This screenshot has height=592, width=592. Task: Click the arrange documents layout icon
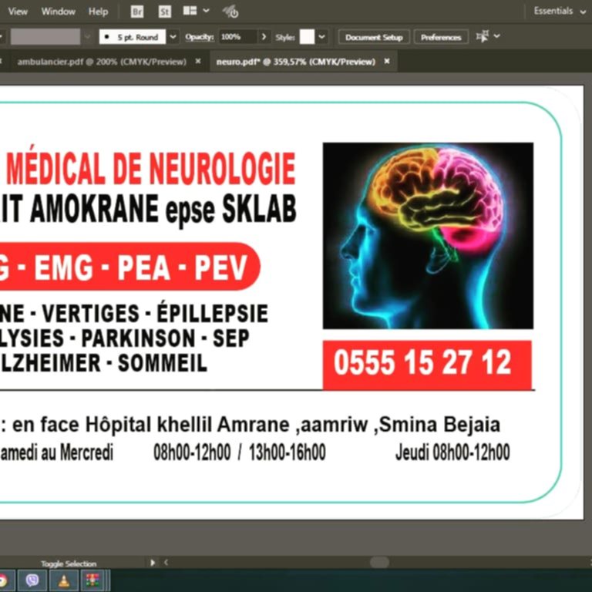[190, 12]
